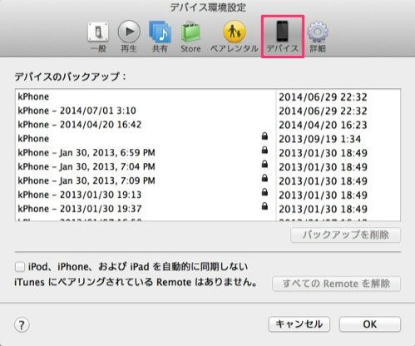Image resolution: width=415 pixels, height=346 pixels.
Task: Open the 再生 playback preferences icon
Action: tap(129, 37)
